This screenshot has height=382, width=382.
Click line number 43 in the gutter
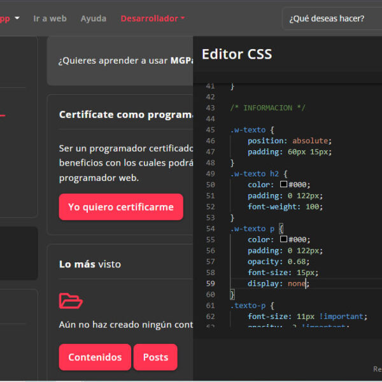point(211,108)
